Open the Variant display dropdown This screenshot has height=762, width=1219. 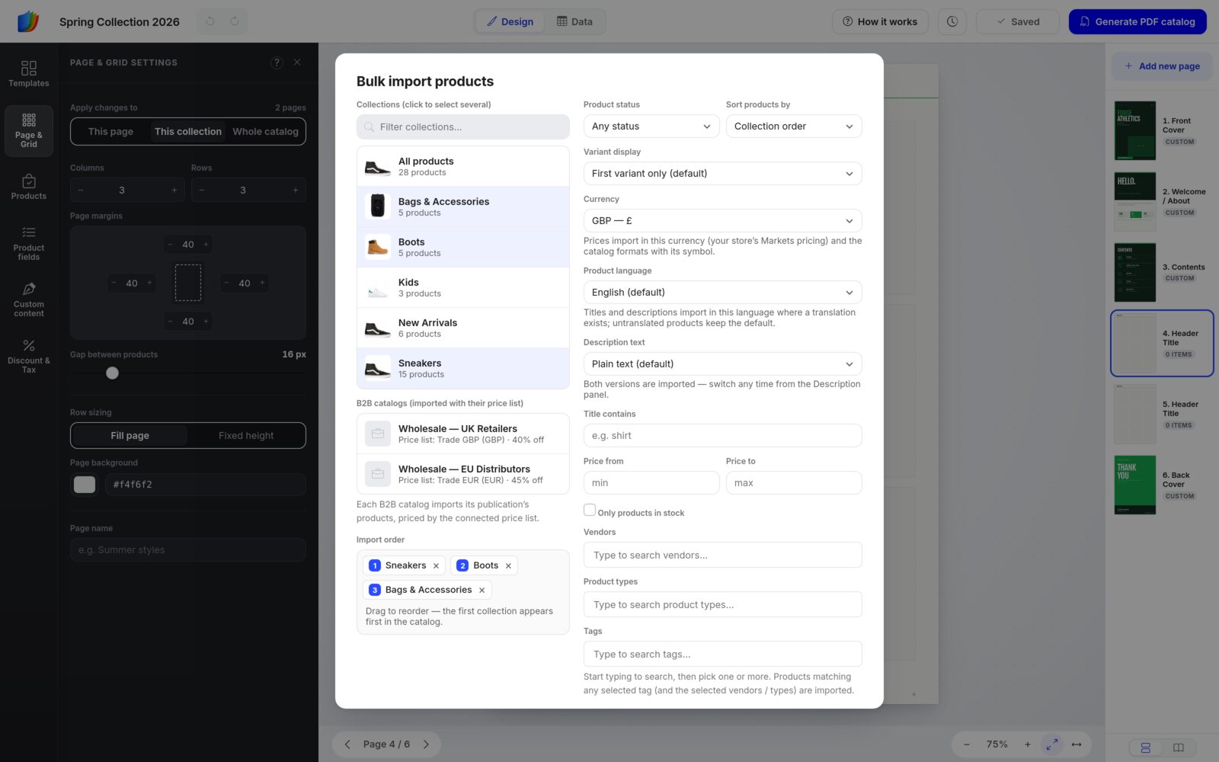point(722,174)
